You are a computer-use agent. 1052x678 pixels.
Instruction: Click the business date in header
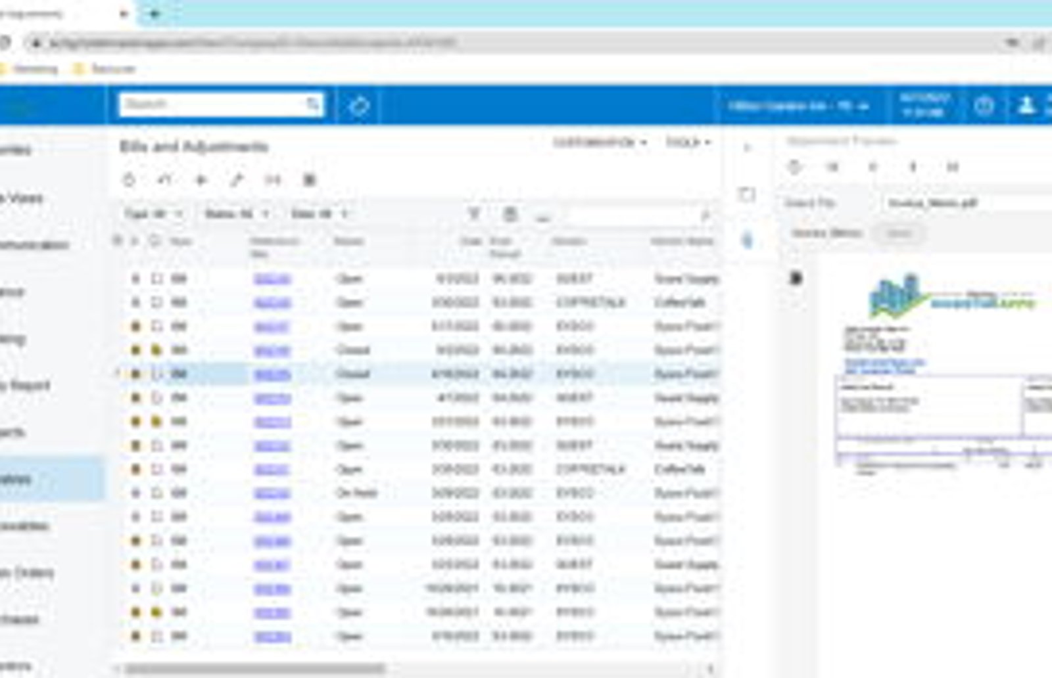(x=924, y=105)
